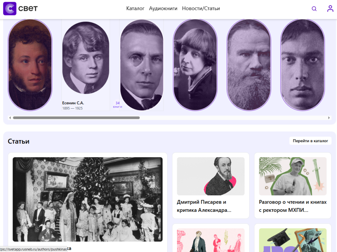This screenshot has width=337, height=252.
Task: Open the user profile icon
Action: click(330, 9)
